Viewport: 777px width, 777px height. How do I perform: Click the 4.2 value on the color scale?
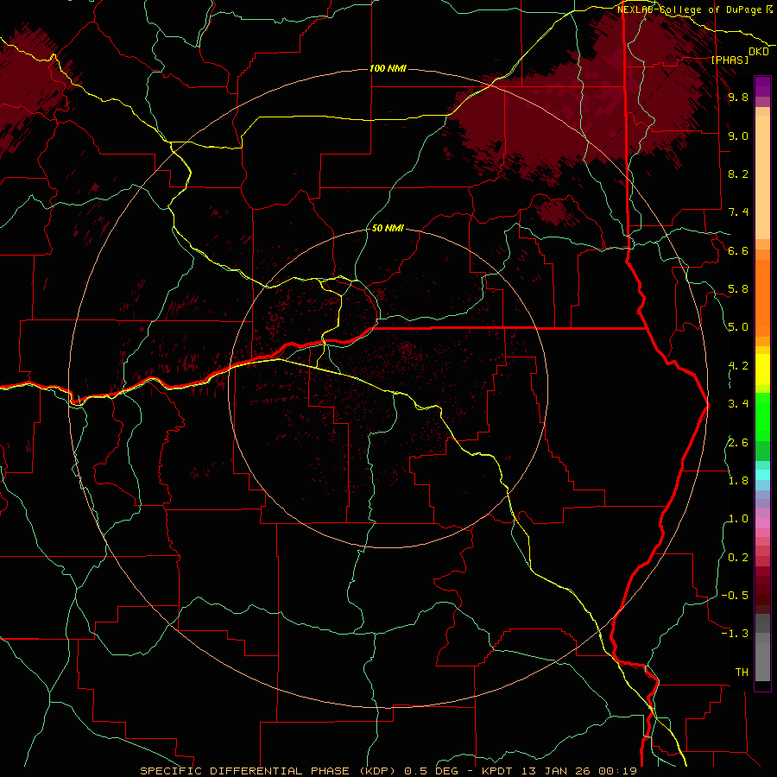tap(738, 366)
